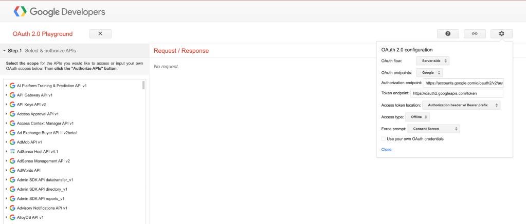The image size is (526, 224).
Task: Click Google icon beside API Keys API v2
Action: pyautogui.click(x=12, y=104)
